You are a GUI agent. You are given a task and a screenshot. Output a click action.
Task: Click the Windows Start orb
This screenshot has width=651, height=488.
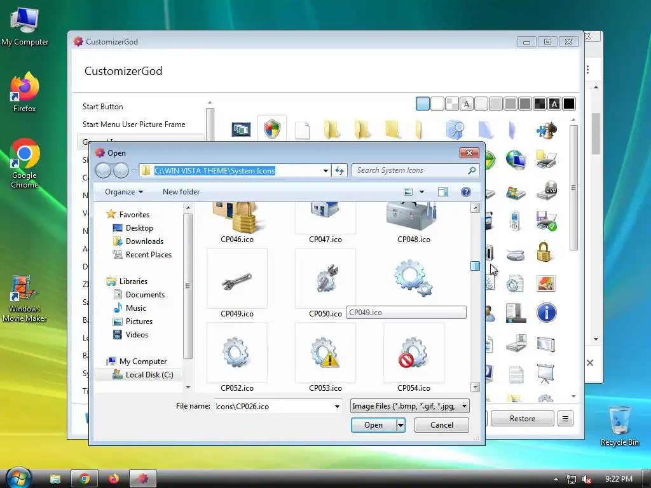coord(18,477)
